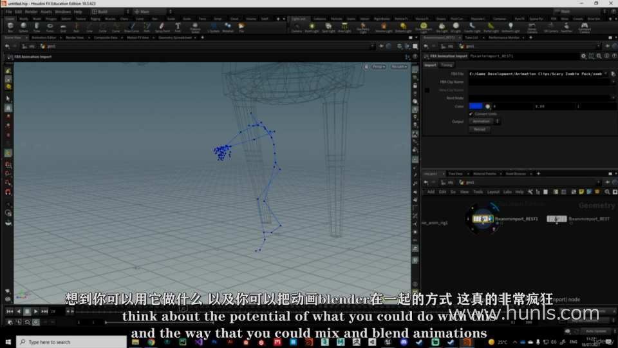The width and height of the screenshot is (618, 348).
Task: Jump to first frame in the playbar
Action: 10,312
